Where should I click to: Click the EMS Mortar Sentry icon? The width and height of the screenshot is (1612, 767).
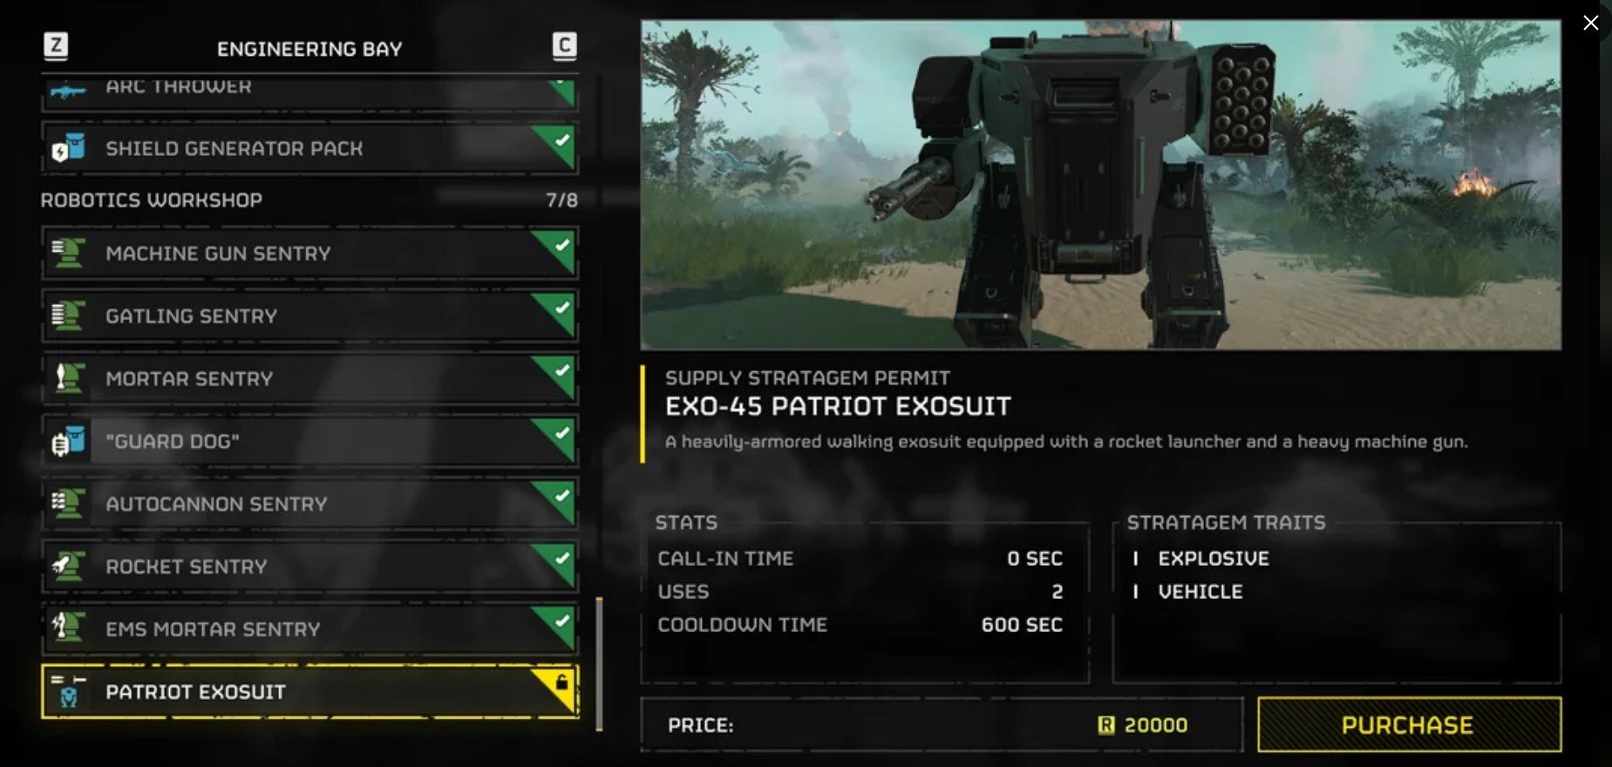(68, 629)
